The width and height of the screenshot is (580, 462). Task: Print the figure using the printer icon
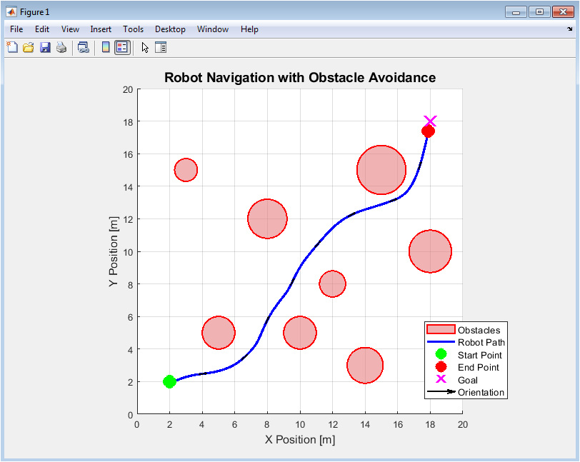tap(61, 48)
